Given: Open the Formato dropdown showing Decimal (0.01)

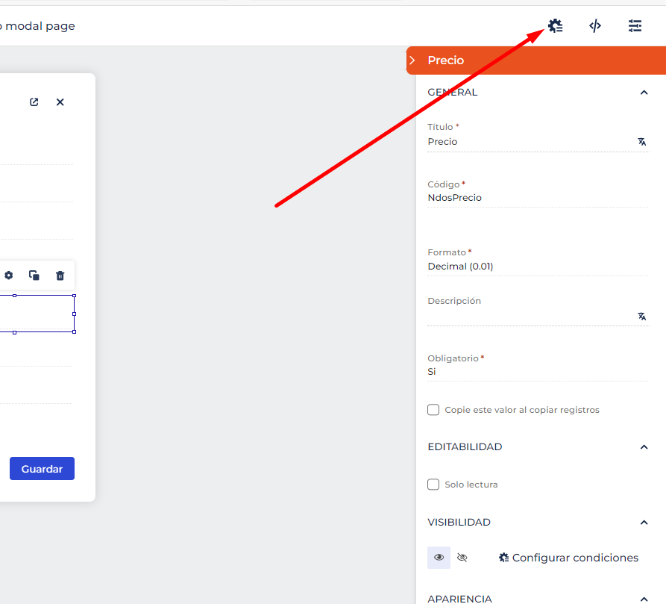Looking at the screenshot, I should click(538, 267).
